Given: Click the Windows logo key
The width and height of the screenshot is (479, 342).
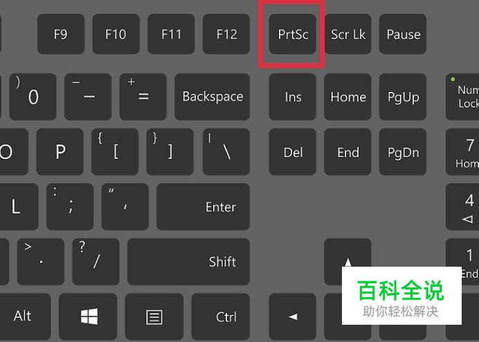Looking at the screenshot, I should 88,316.
